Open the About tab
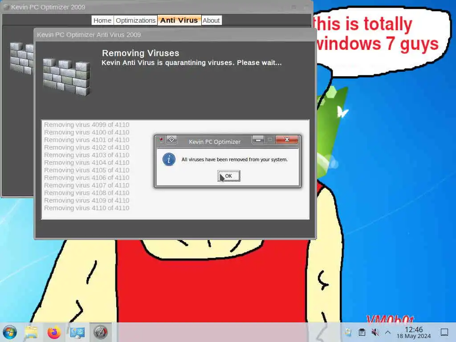Screen dimensions: 456x342 coord(212,20)
